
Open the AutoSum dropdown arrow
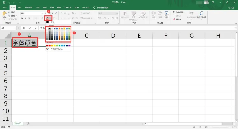pos(185,12)
